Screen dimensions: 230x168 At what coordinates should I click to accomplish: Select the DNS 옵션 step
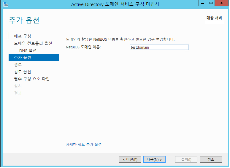point(28,50)
